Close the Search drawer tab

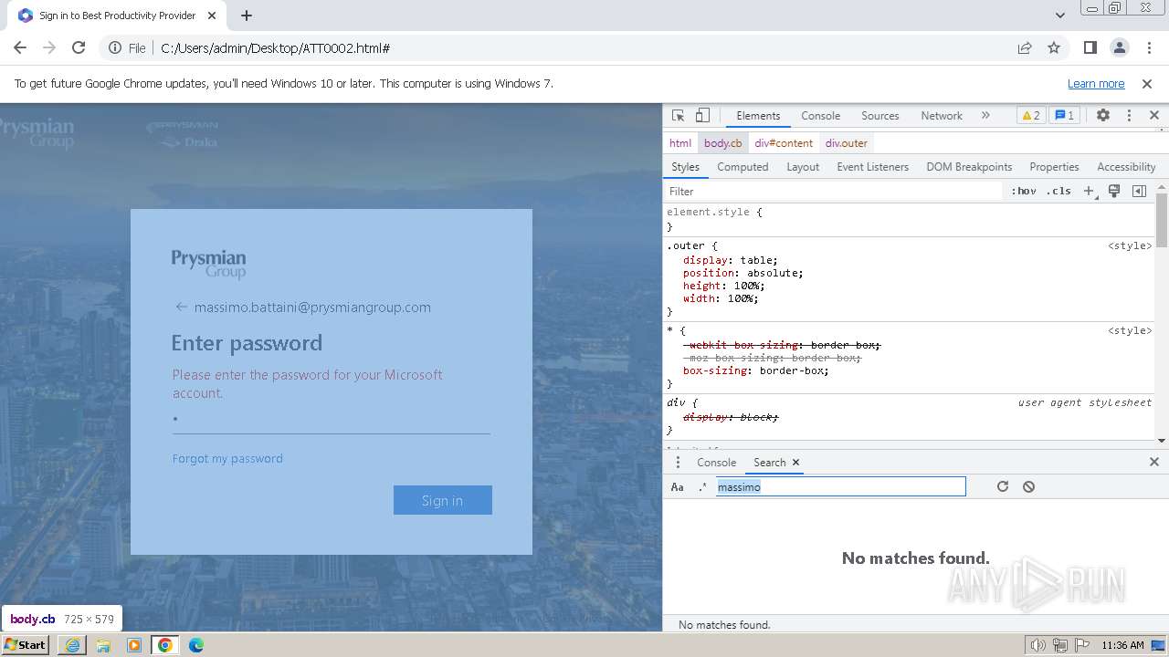click(x=795, y=463)
